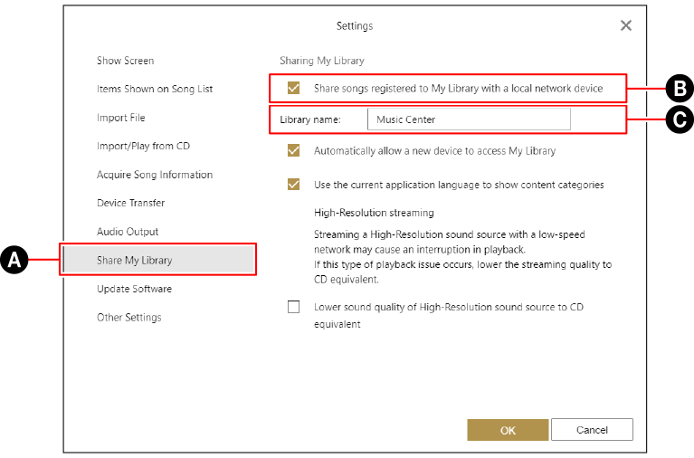Enable lowering High-Resolution quality to CD

[x=293, y=307]
